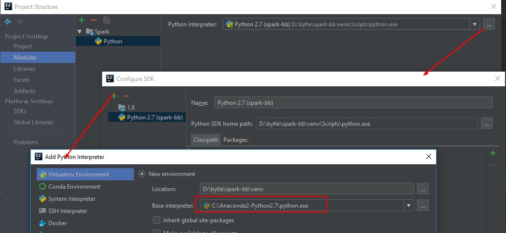
Task: Select Python 2.7 (spark-bb) in the SDK list
Action: pyautogui.click(x=154, y=117)
